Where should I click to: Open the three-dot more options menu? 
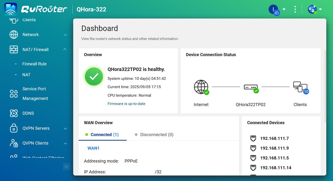295,9
